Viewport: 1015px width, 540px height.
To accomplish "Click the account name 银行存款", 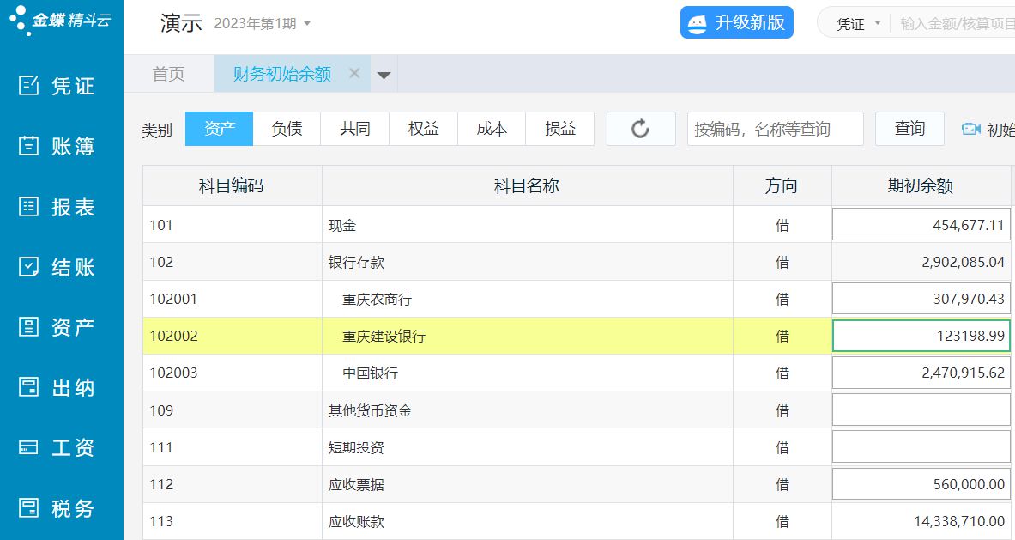I will (x=356, y=262).
